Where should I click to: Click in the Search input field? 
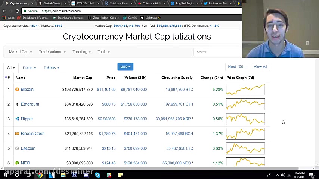(x=218, y=52)
